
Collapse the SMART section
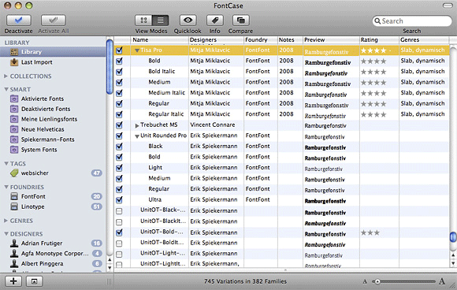tap(6, 89)
